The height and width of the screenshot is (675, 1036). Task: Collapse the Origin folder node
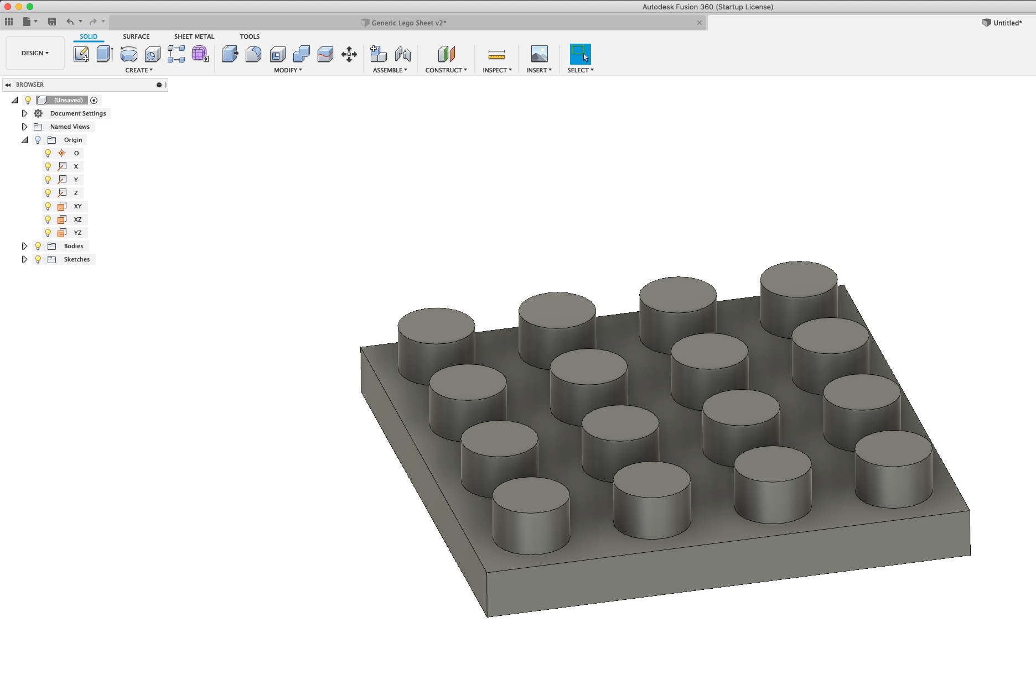tap(25, 140)
